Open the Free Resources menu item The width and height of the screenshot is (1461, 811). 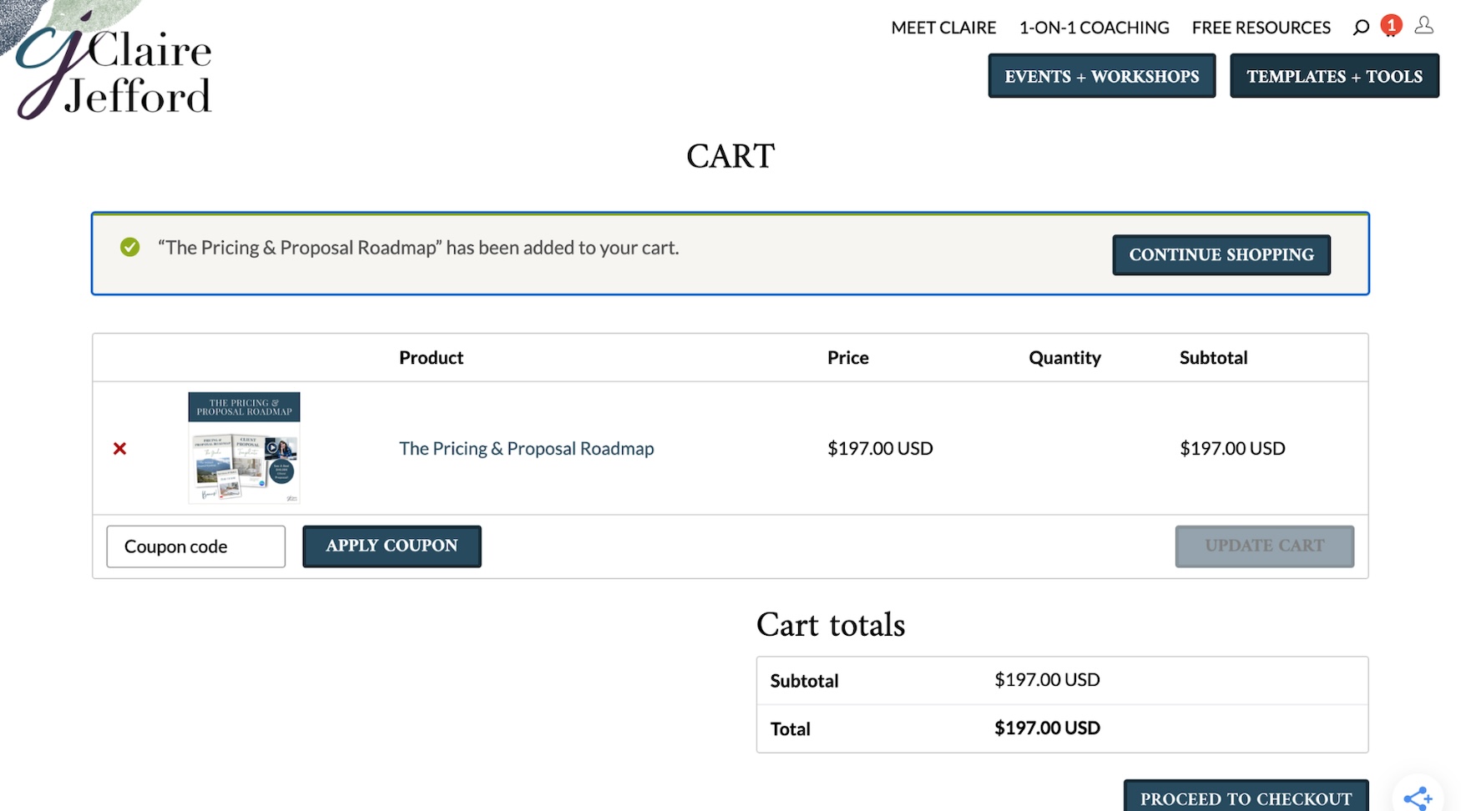(x=1261, y=28)
